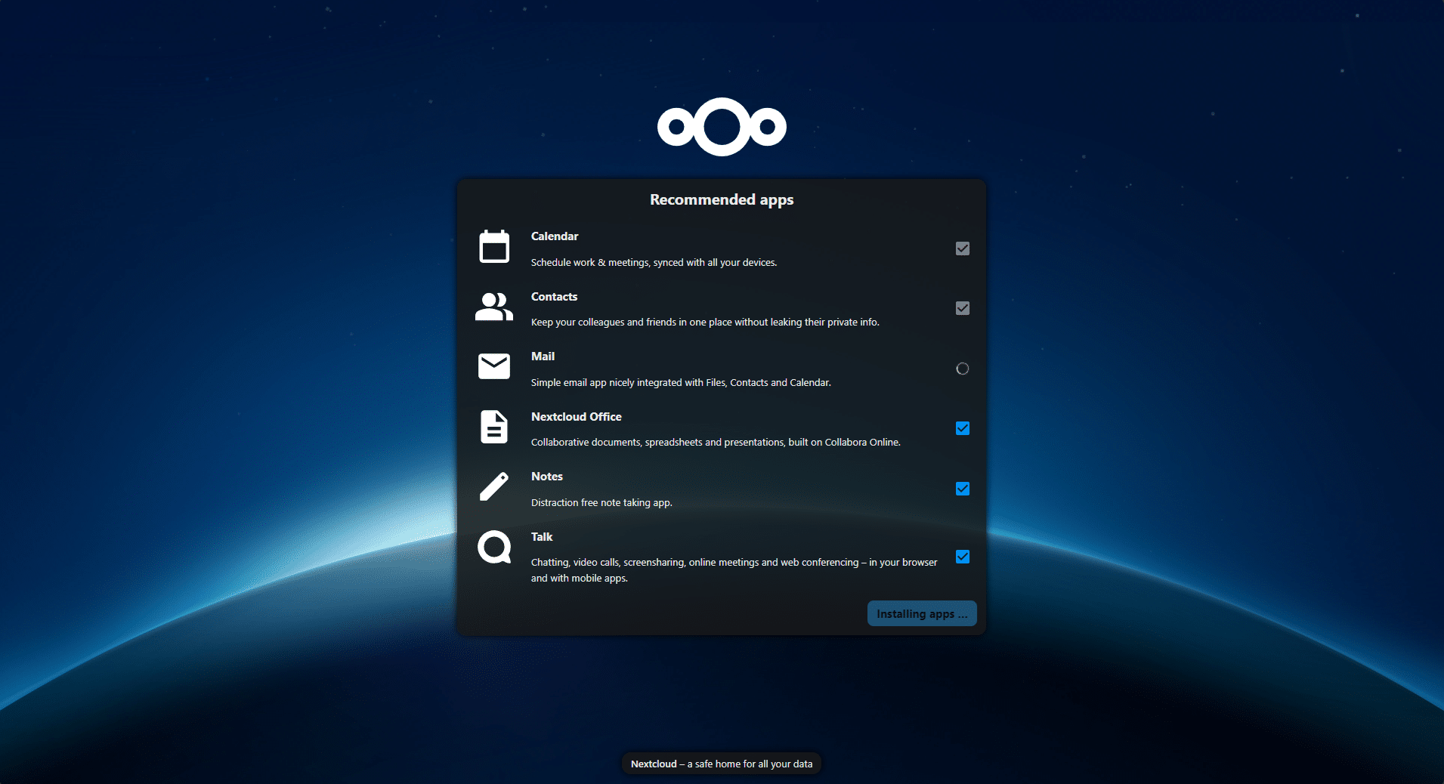Click 'Simple email app' description
The width and height of the screenshot is (1444, 784).
[x=681, y=382]
